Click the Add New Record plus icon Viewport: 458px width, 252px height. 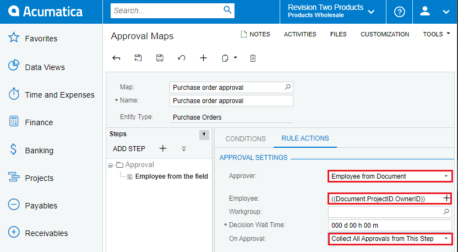coord(203,58)
